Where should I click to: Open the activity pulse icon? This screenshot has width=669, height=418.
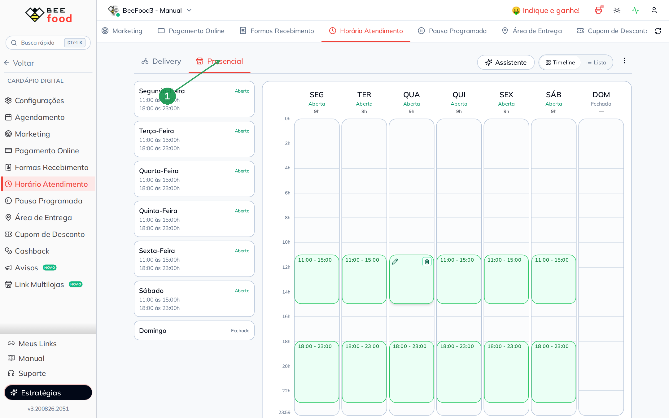(636, 10)
